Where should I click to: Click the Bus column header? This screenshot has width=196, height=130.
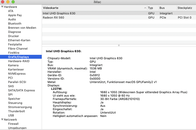pyautogui.click(x=167, y=8)
